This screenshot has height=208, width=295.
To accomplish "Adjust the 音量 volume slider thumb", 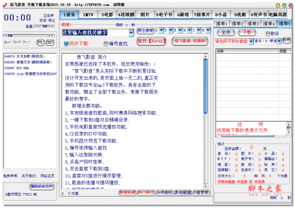I will [45, 27].
